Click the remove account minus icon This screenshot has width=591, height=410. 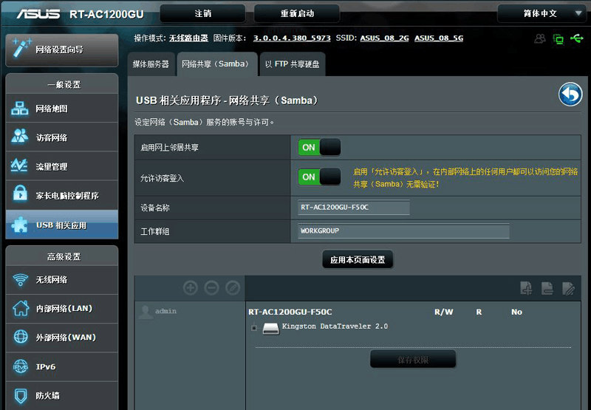(x=211, y=288)
